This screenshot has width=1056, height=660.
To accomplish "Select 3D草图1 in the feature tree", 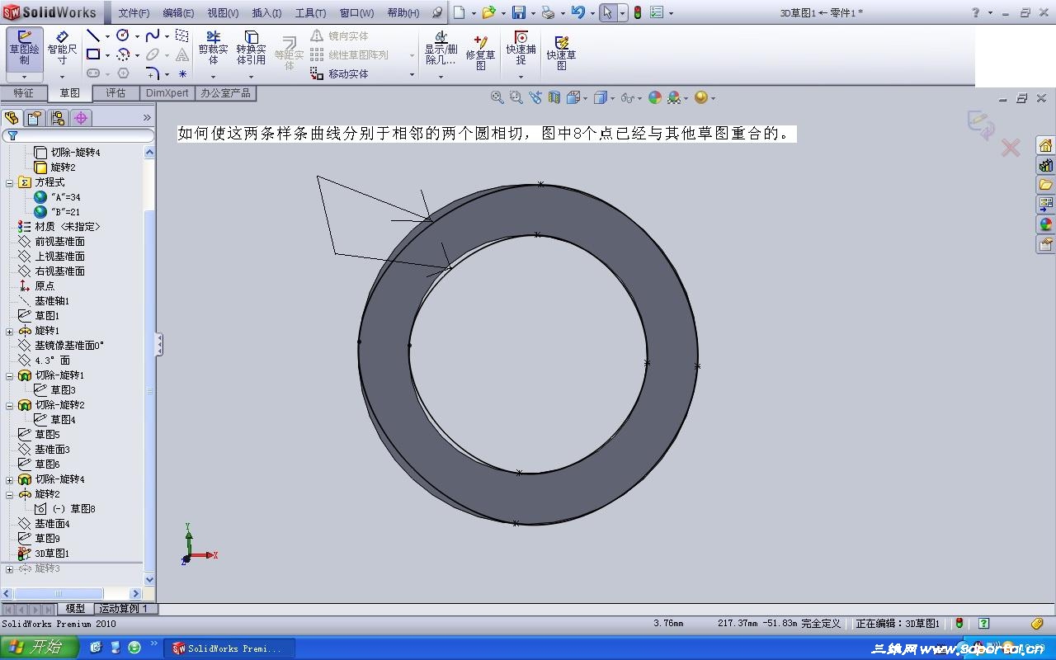I will (x=51, y=554).
